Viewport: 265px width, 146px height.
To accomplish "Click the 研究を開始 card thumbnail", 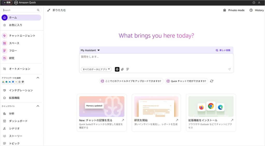I will [x=156, y=107].
